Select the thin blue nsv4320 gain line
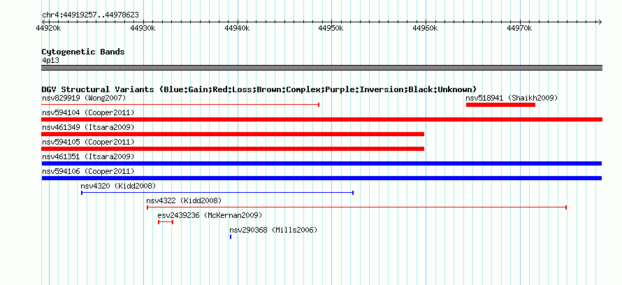Screen dimensions: 622x285 tap(217, 193)
